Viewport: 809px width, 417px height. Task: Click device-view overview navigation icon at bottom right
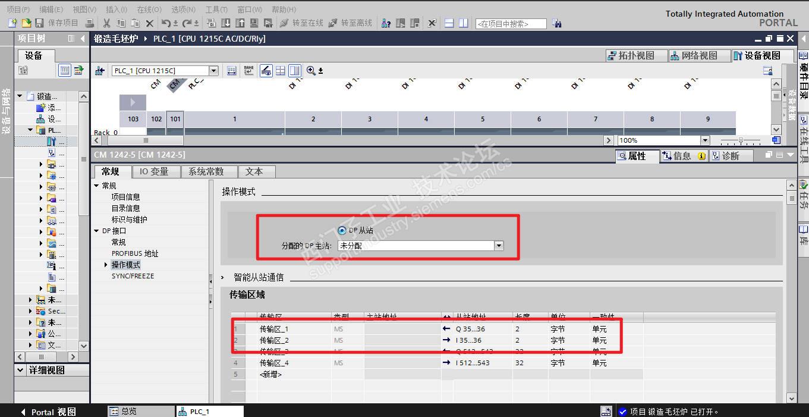coord(776,140)
